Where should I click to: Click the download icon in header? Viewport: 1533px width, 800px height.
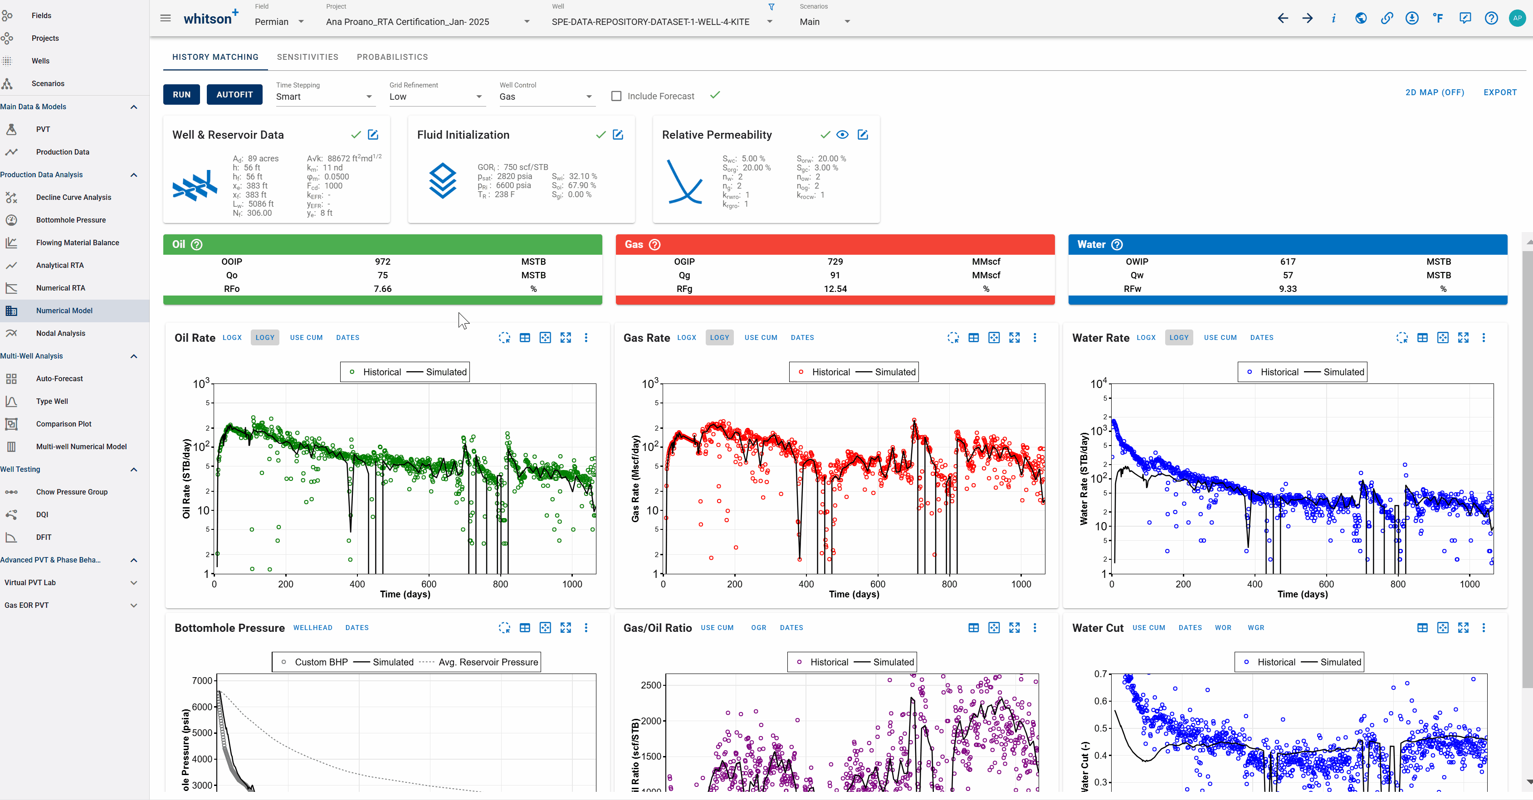[1412, 19]
